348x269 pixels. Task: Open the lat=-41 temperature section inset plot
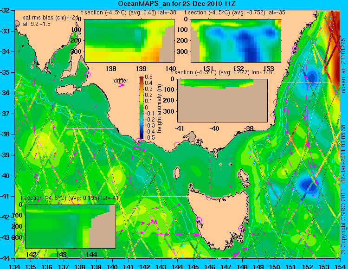(71, 226)
